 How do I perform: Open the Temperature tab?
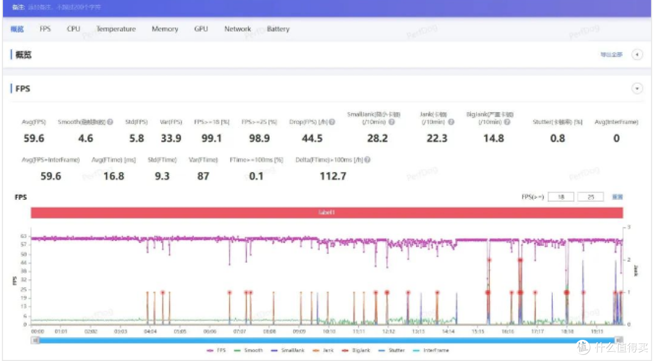coord(116,29)
